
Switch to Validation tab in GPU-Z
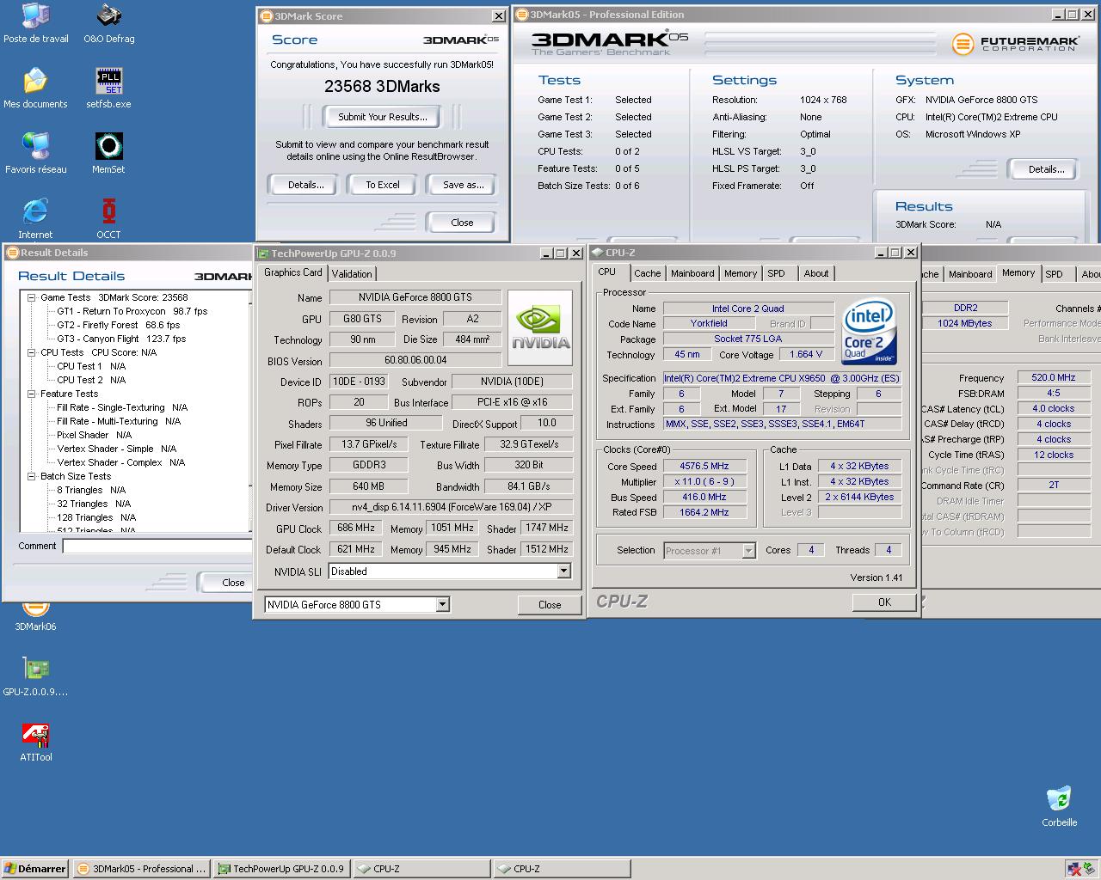click(x=352, y=274)
